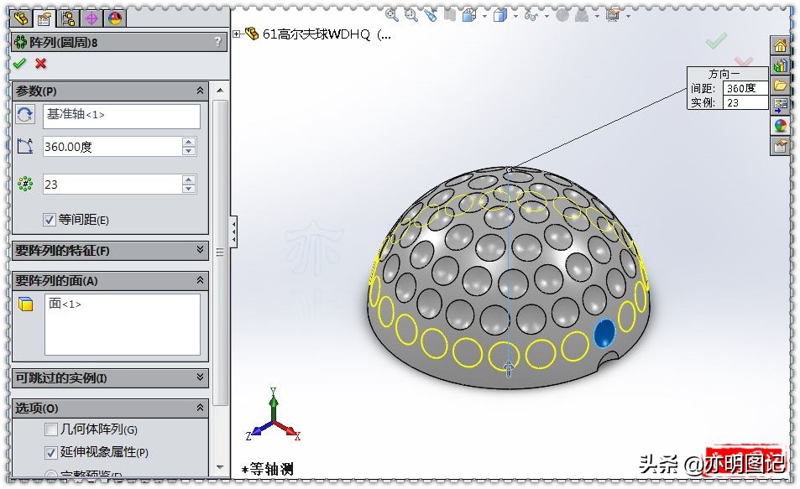Uncheck the 等间距(E) equal spacing checkbox
Image resolution: width=800 pixels, height=489 pixels.
click(49, 219)
